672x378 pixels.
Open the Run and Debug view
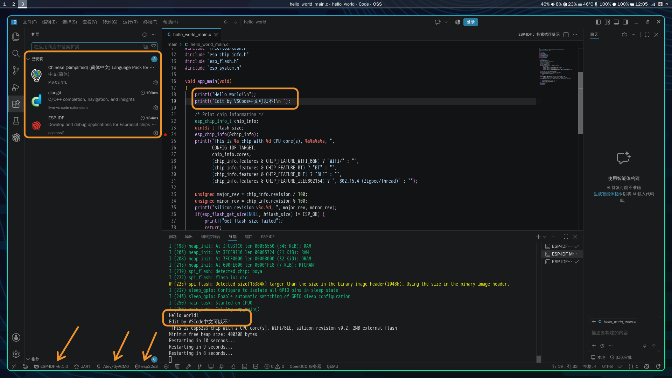(x=16, y=87)
